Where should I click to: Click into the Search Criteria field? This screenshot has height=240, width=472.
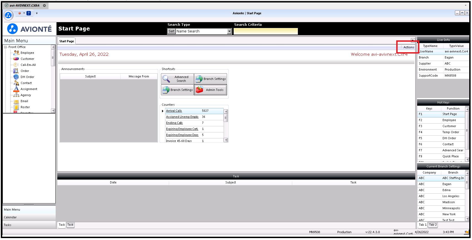(x=266, y=31)
